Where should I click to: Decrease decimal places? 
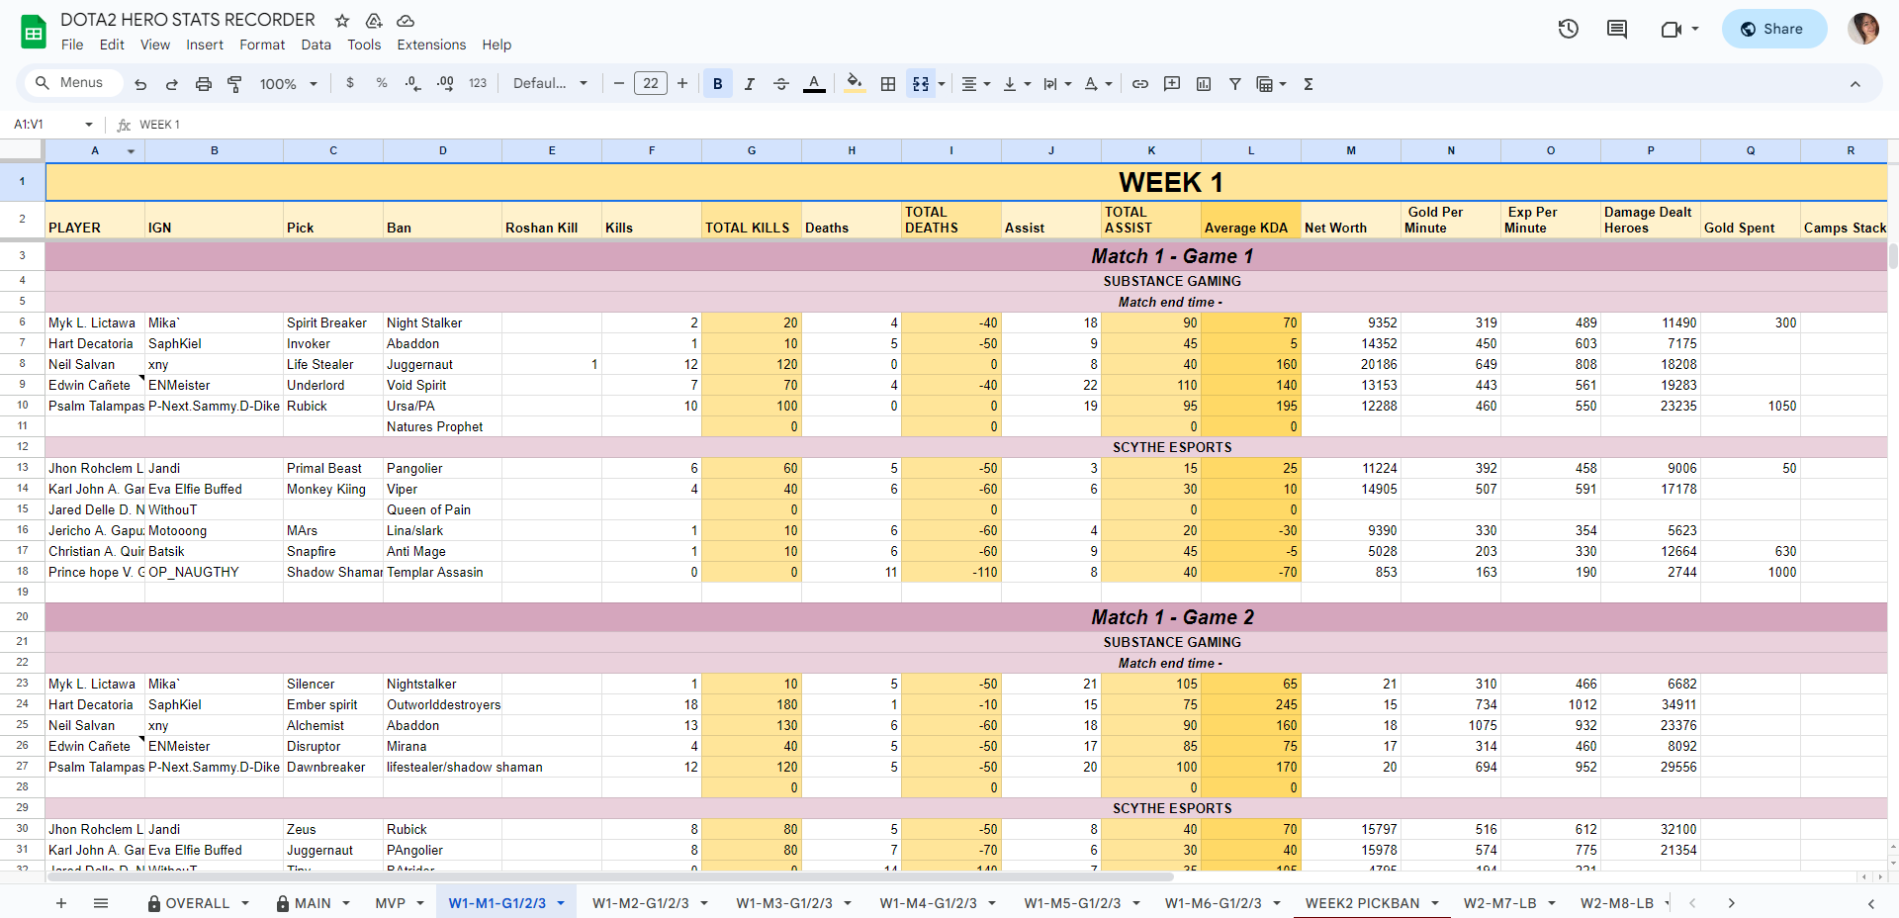click(x=413, y=84)
